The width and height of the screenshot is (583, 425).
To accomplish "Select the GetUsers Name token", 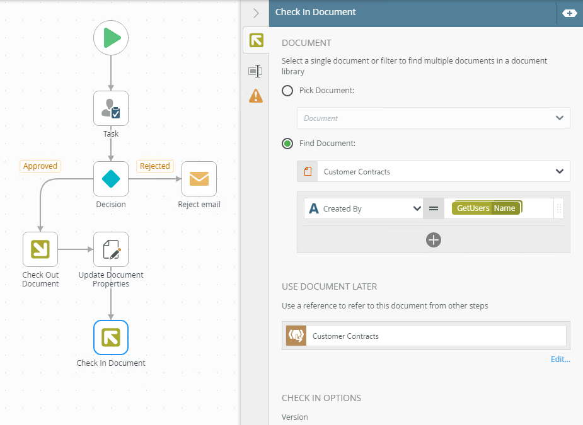I will click(x=487, y=208).
